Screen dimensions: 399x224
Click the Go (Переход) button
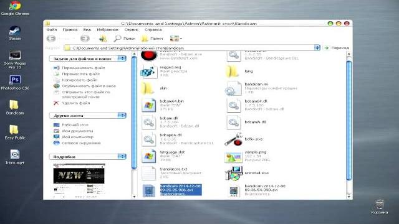[x=336, y=48]
